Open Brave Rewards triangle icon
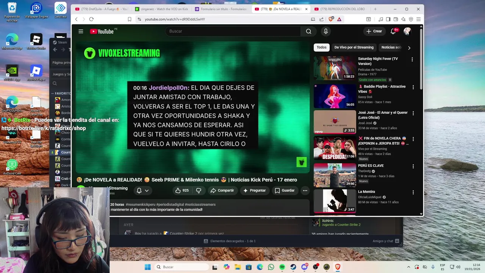This screenshot has width=485, height=273. click(x=339, y=19)
